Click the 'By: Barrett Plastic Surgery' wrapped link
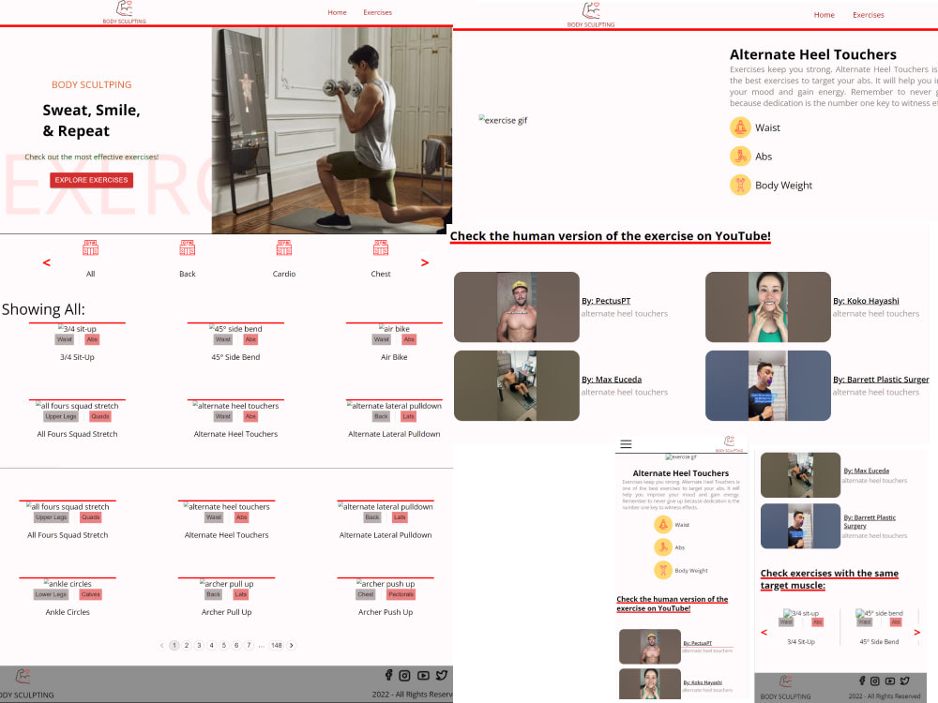938x703 pixels. point(870,522)
